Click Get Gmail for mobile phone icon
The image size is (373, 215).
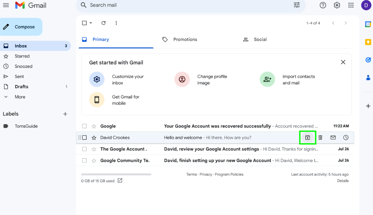(x=97, y=100)
